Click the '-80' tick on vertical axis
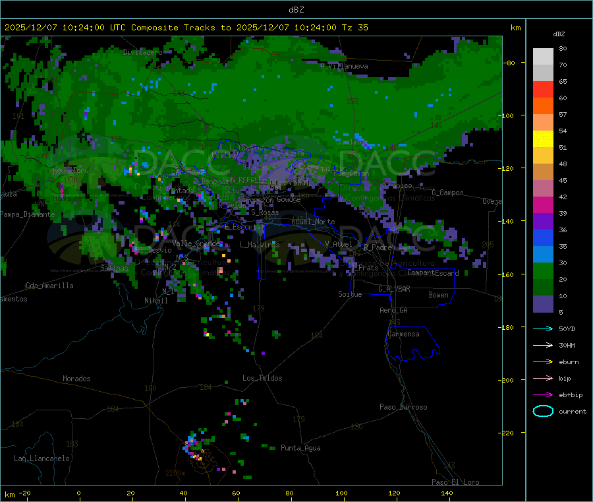593x502 pixels. tap(509, 63)
